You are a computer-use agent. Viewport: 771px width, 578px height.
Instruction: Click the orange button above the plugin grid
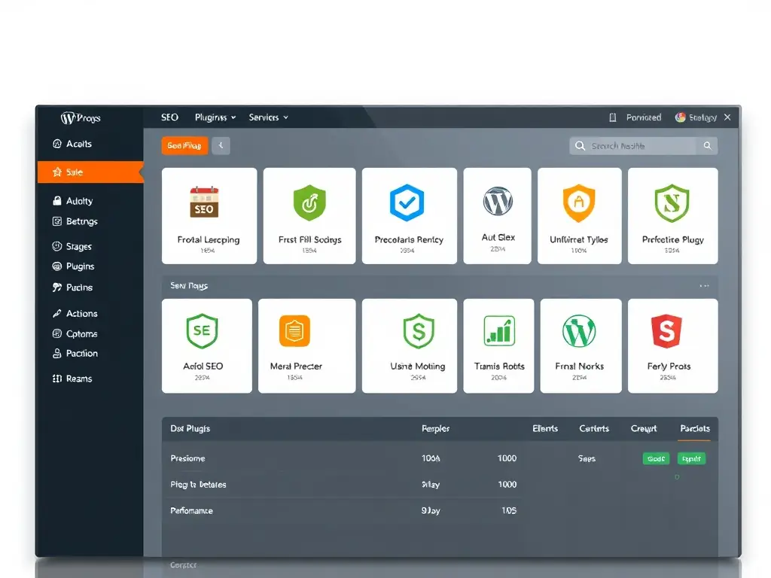(x=184, y=145)
